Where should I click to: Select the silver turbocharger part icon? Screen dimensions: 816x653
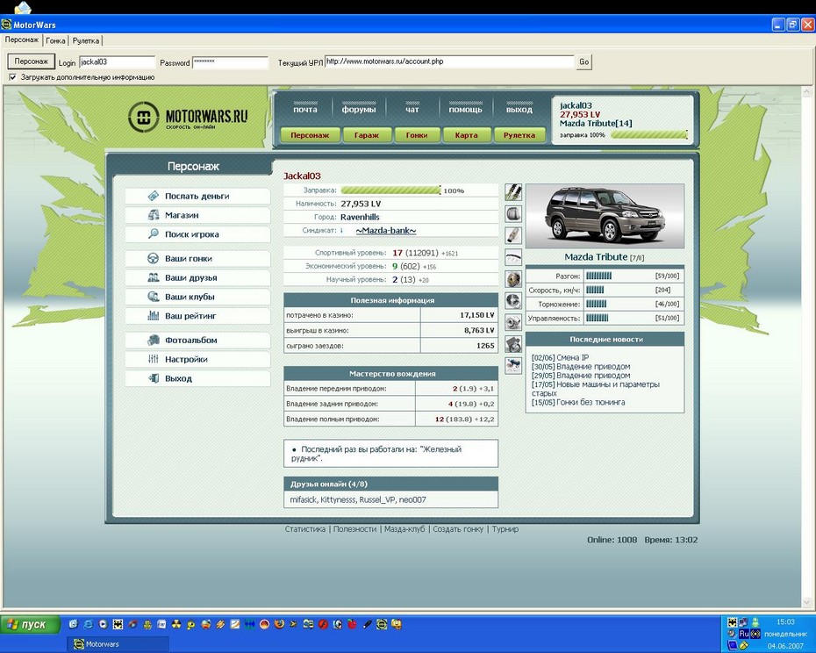pos(513,322)
